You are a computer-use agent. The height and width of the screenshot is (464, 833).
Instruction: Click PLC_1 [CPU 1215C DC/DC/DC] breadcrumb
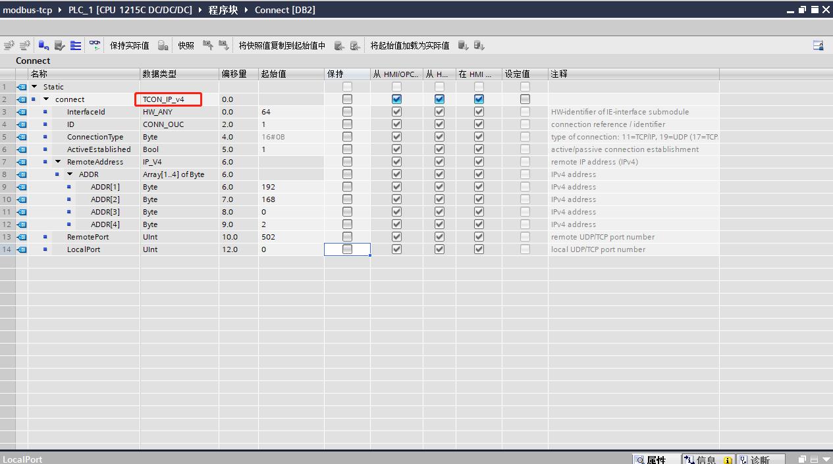coord(130,10)
